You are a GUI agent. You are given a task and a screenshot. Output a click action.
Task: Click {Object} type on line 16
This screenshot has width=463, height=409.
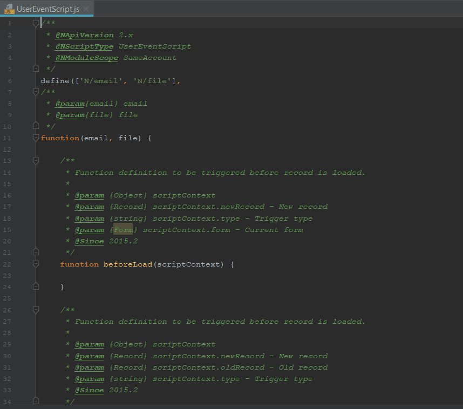tap(128, 195)
